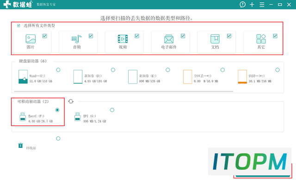This screenshot has height=180, width=296.
Task: Click the Pictures (图片) file type icon
Action: (31, 39)
